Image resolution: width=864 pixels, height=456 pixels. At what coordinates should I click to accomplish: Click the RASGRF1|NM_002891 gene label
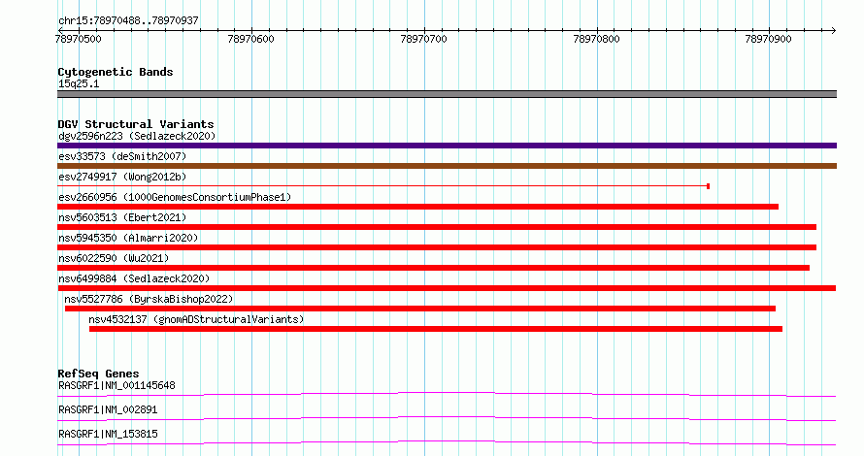pyautogui.click(x=108, y=409)
